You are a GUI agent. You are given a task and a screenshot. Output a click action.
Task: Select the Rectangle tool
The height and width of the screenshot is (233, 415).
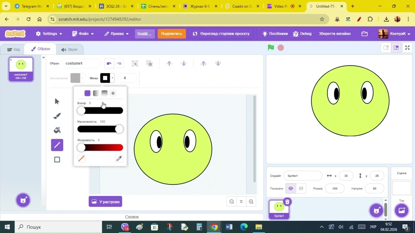click(57, 160)
